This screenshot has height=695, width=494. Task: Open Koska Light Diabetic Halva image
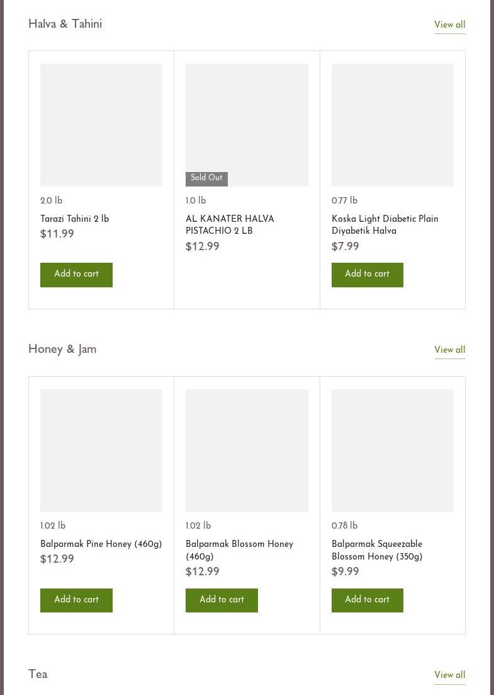(392, 125)
